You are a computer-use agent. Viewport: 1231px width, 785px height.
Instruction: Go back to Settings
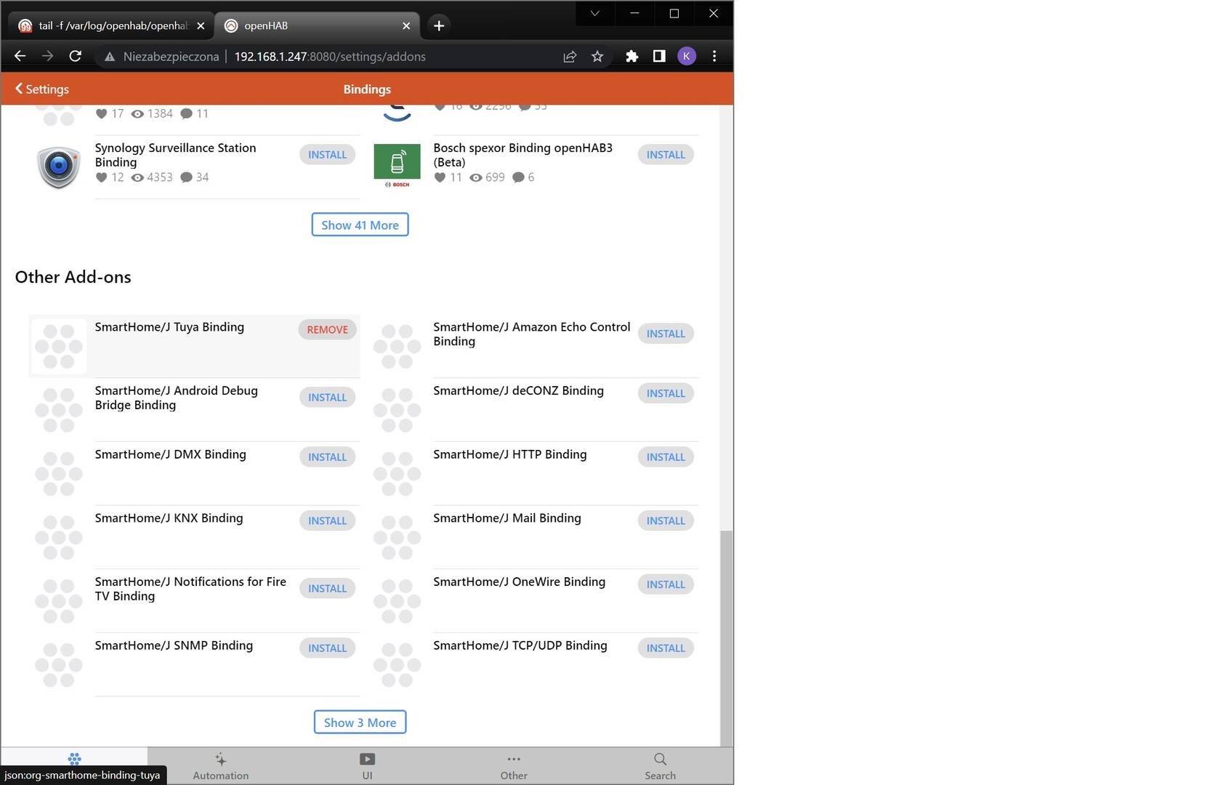pyautogui.click(x=42, y=89)
